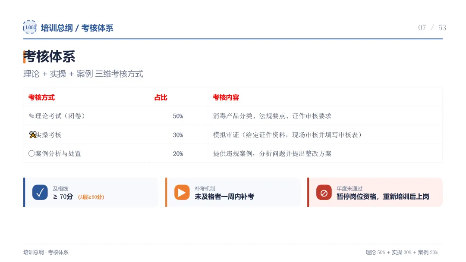
Task: Click the 考核内容 column header
Action: coord(226,97)
